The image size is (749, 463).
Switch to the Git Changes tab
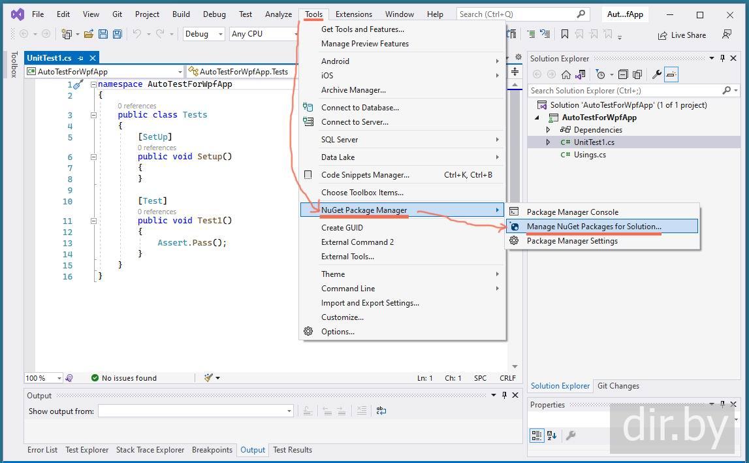pyautogui.click(x=618, y=386)
